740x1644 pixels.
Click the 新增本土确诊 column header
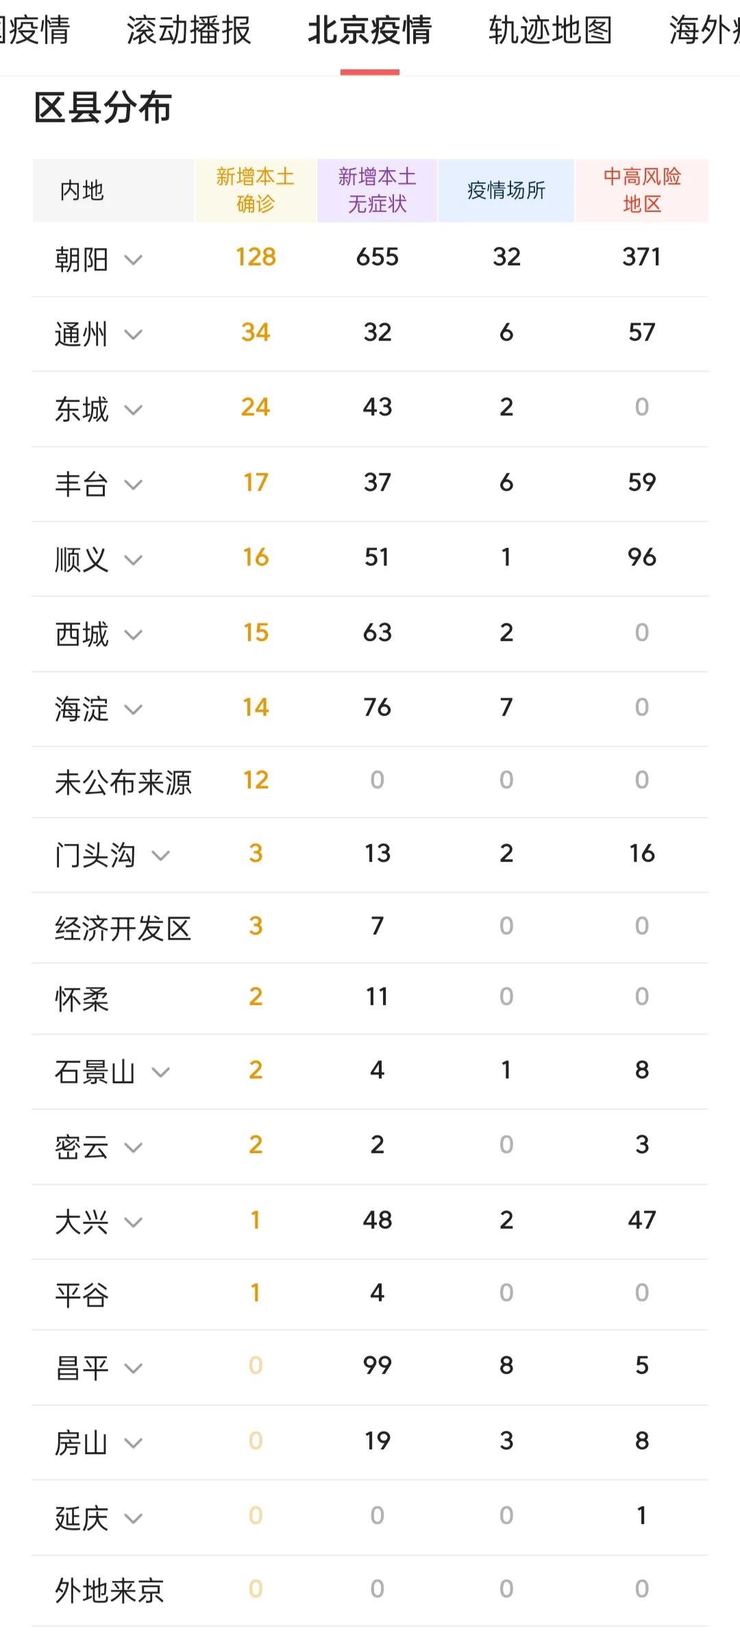pyautogui.click(x=256, y=191)
